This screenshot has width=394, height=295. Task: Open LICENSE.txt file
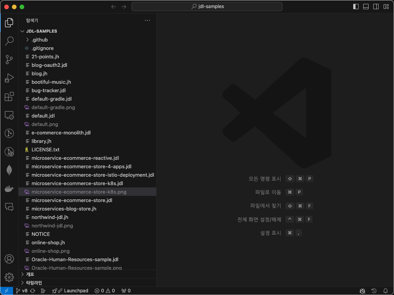87,149
